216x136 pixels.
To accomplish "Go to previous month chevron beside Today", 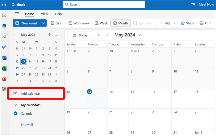I will (x=98, y=35).
